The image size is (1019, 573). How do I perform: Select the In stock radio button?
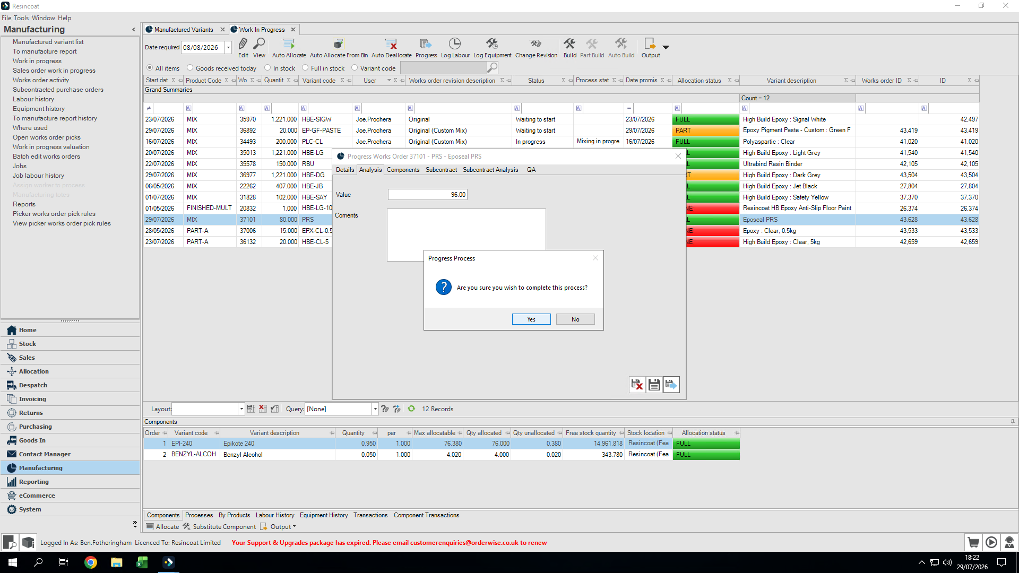coord(267,68)
